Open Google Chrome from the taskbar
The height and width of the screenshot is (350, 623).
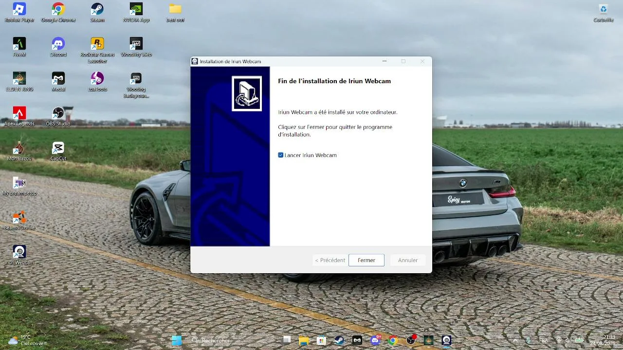(393, 340)
